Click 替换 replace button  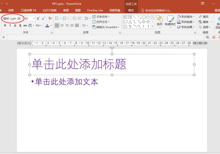pos(203,22)
